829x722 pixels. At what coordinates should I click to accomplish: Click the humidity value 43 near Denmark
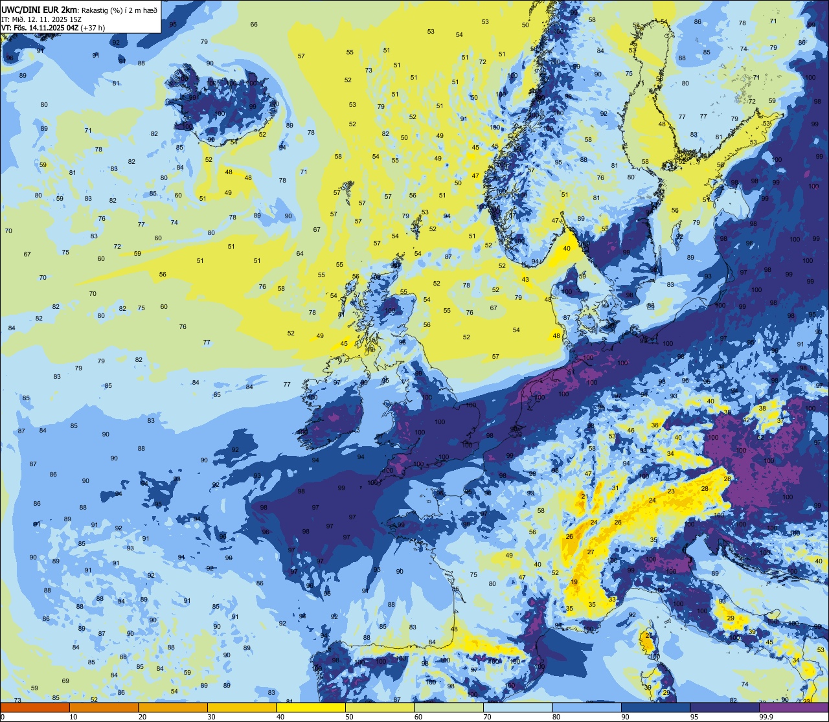click(525, 280)
